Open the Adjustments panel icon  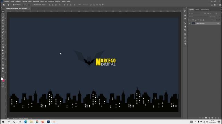(x=185, y=27)
